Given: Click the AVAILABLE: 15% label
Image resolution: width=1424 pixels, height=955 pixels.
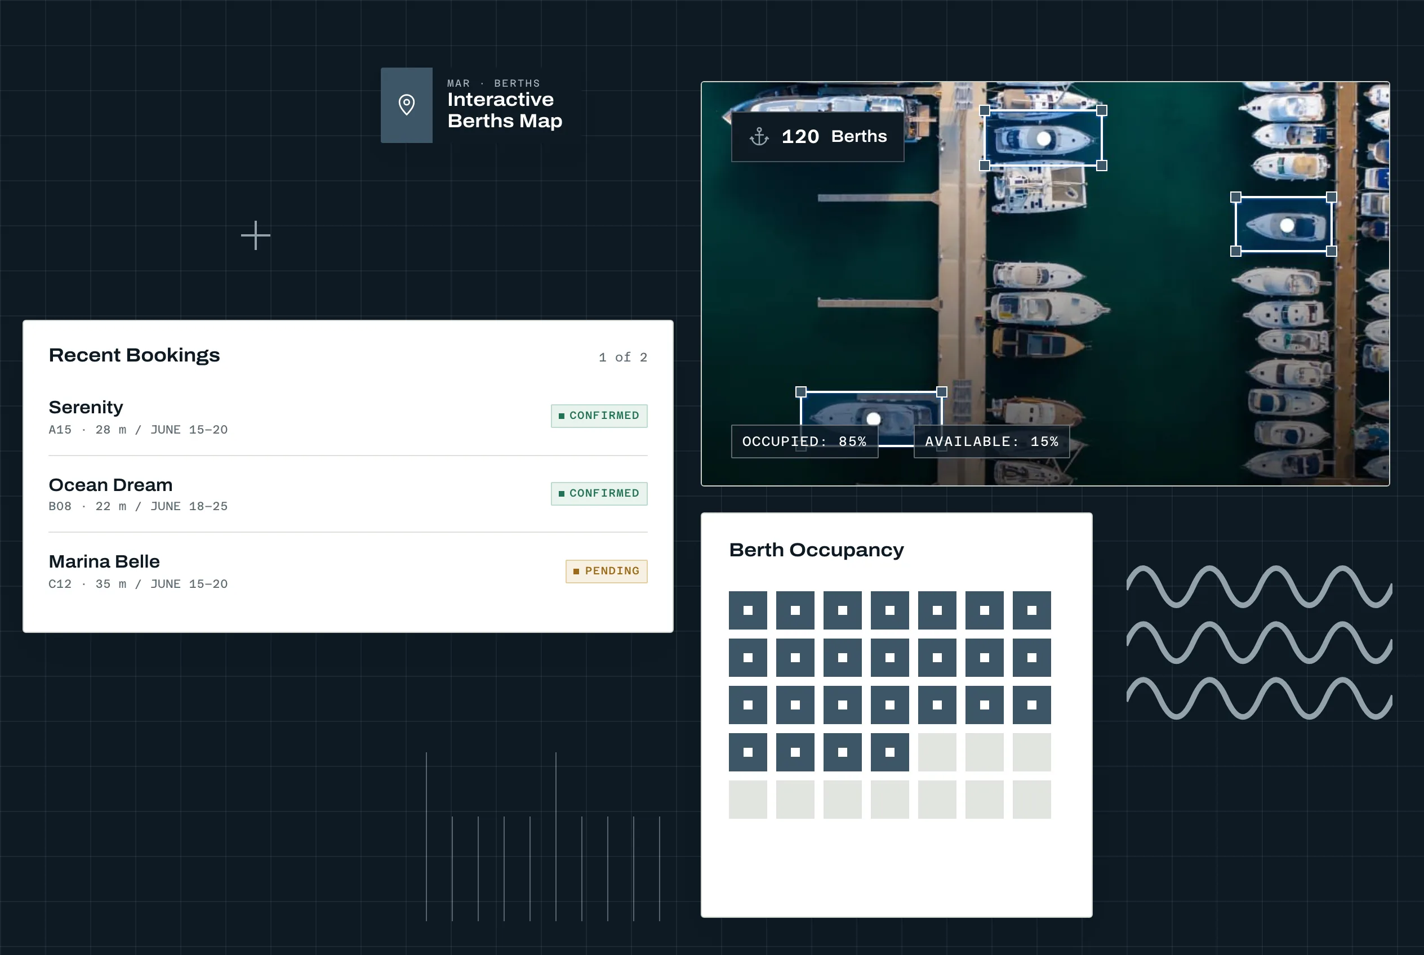Looking at the screenshot, I should pos(991,441).
